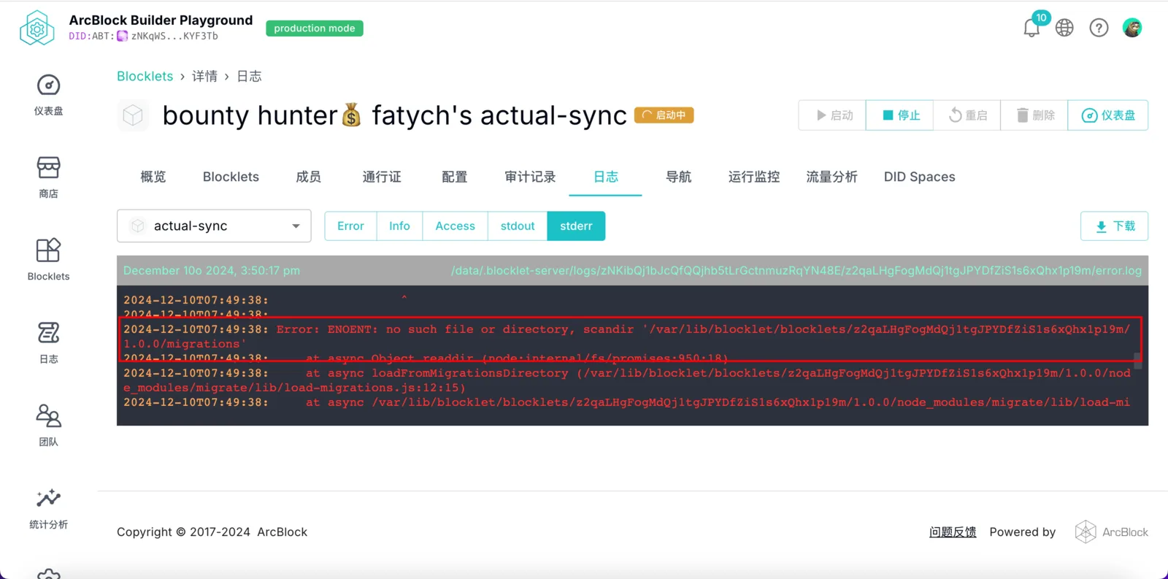Switch to the 概览 tab
Image resolution: width=1168 pixels, height=579 pixels.
(153, 177)
